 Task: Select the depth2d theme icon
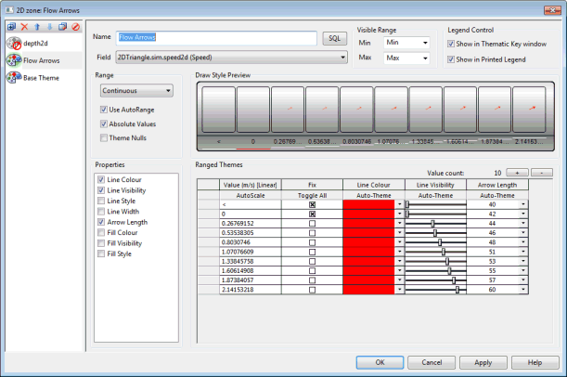coord(14,44)
